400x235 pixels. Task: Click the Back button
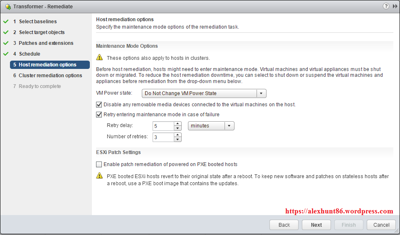pyautogui.click(x=284, y=225)
